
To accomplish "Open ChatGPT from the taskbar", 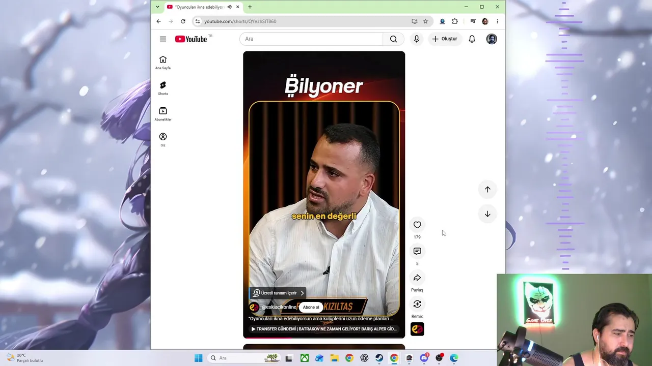I will pos(364,358).
